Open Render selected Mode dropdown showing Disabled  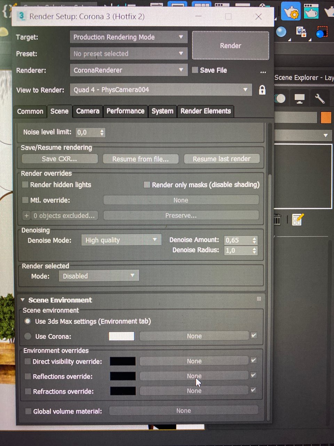99,276
